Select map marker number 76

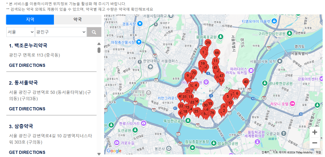tap(212, 113)
